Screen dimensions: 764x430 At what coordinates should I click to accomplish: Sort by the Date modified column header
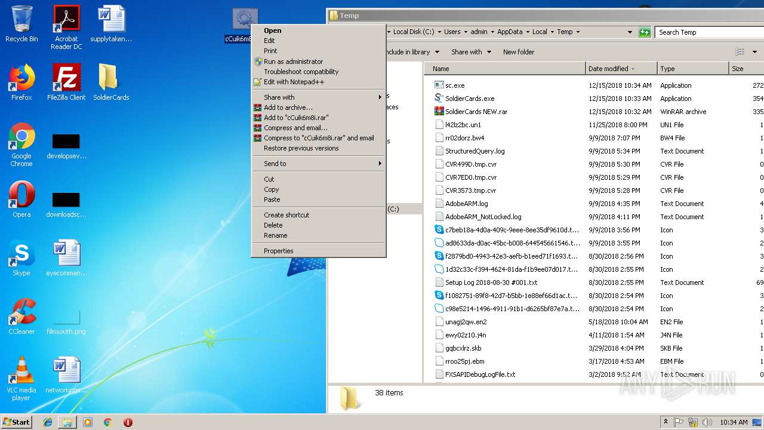tap(621, 69)
